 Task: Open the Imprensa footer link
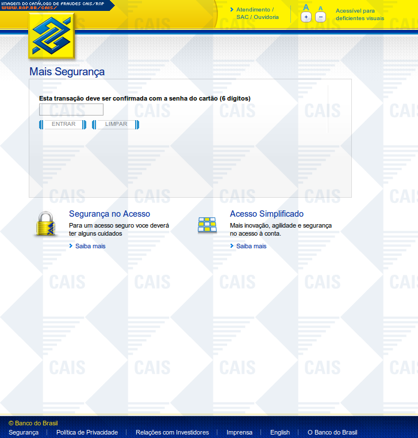239,432
